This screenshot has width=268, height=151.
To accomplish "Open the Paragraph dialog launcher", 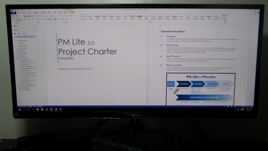I will point(79,22).
